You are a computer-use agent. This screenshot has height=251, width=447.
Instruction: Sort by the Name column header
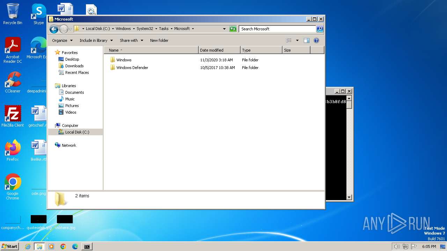(x=151, y=50)
